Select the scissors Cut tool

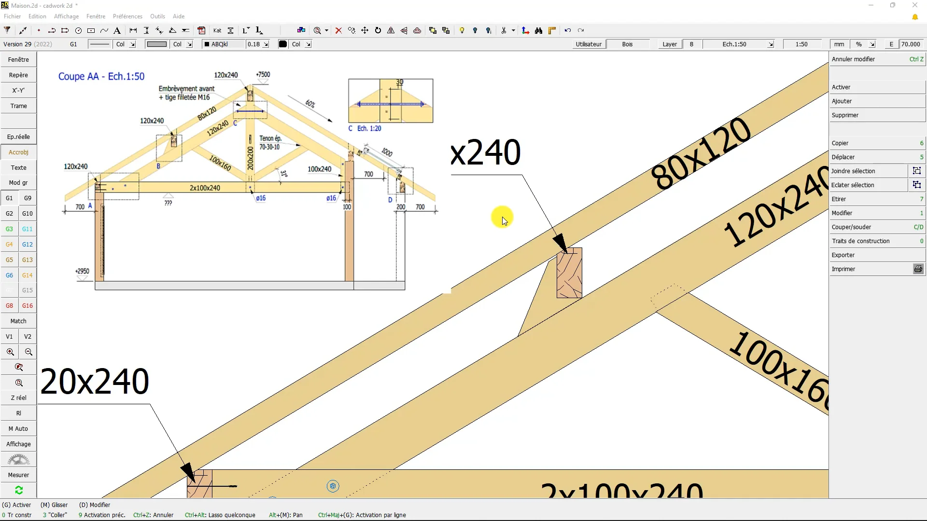tap(505, 30)
